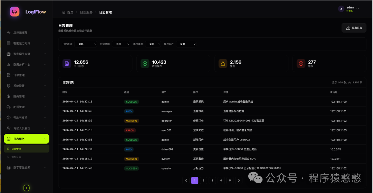Click the file icon beside 日志管理 submenu

[x=8, y=149]
